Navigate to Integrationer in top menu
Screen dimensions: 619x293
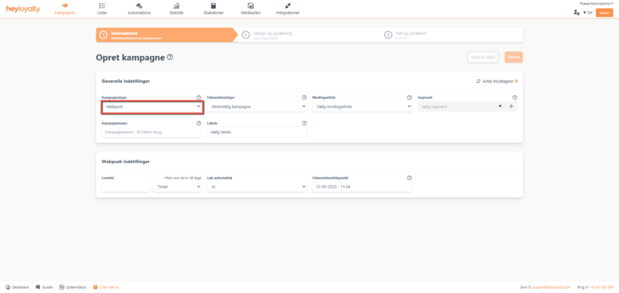tap(288, 8)
